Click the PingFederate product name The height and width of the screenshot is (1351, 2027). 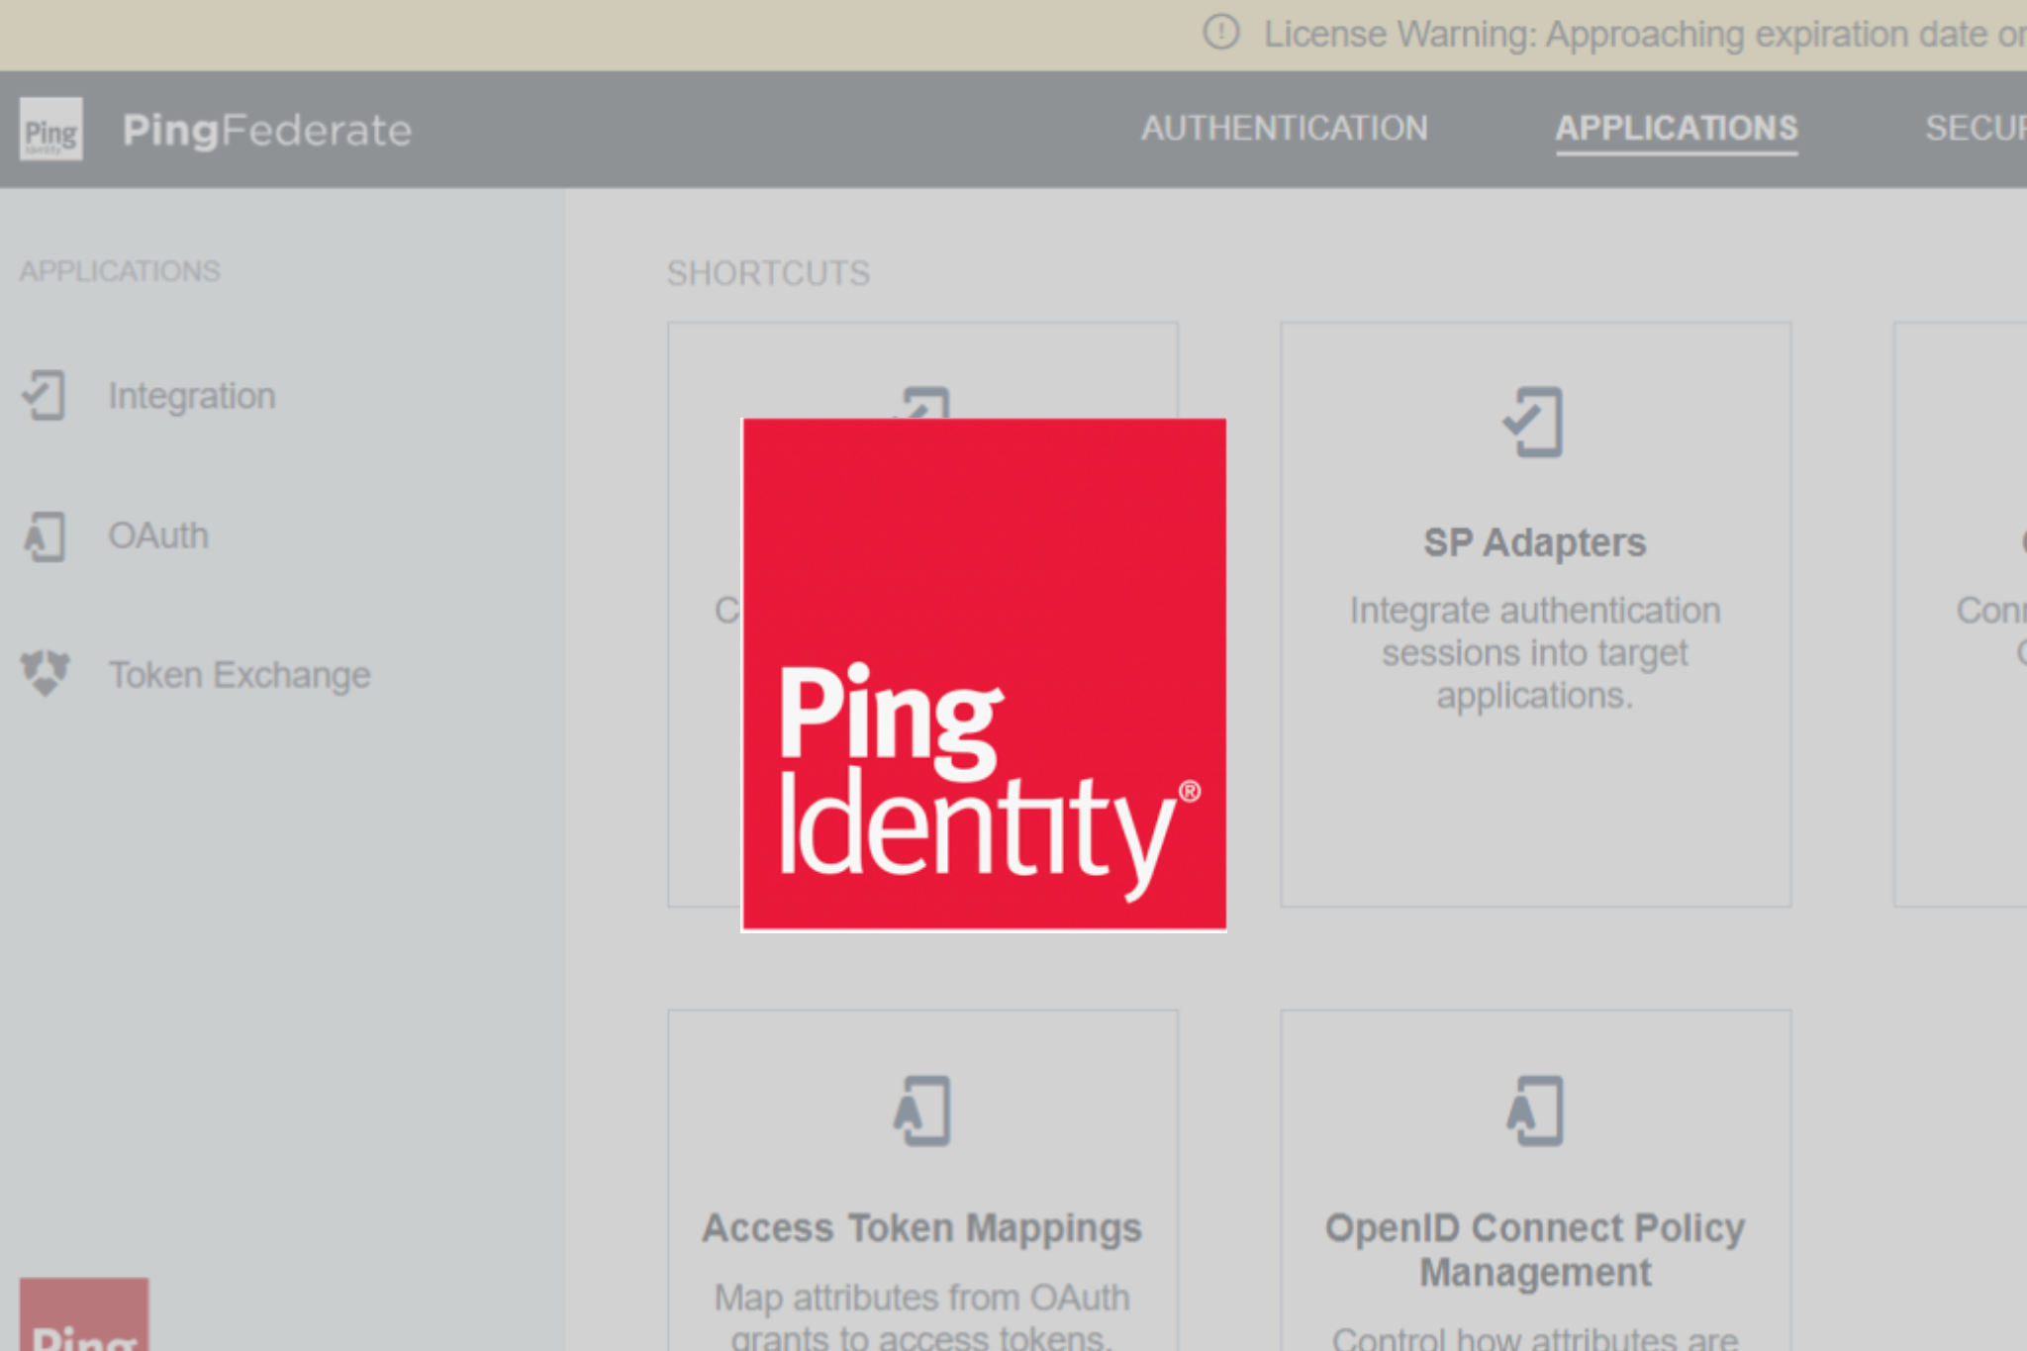267,130
